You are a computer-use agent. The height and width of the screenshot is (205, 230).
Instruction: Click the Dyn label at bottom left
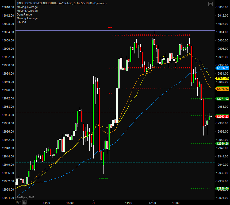click(18, 203)
